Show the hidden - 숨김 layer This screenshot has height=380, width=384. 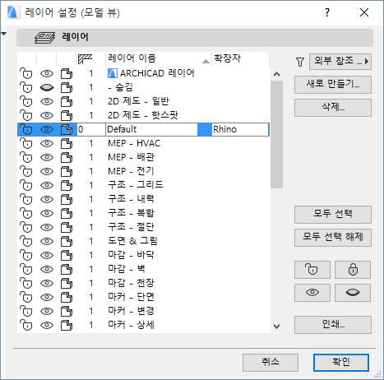pos(47,87)
